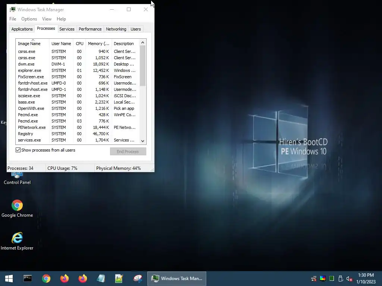Screen dimensions: 382x286
Task: Click the disconnected network tray icon
Action: [x=314, y=279]
